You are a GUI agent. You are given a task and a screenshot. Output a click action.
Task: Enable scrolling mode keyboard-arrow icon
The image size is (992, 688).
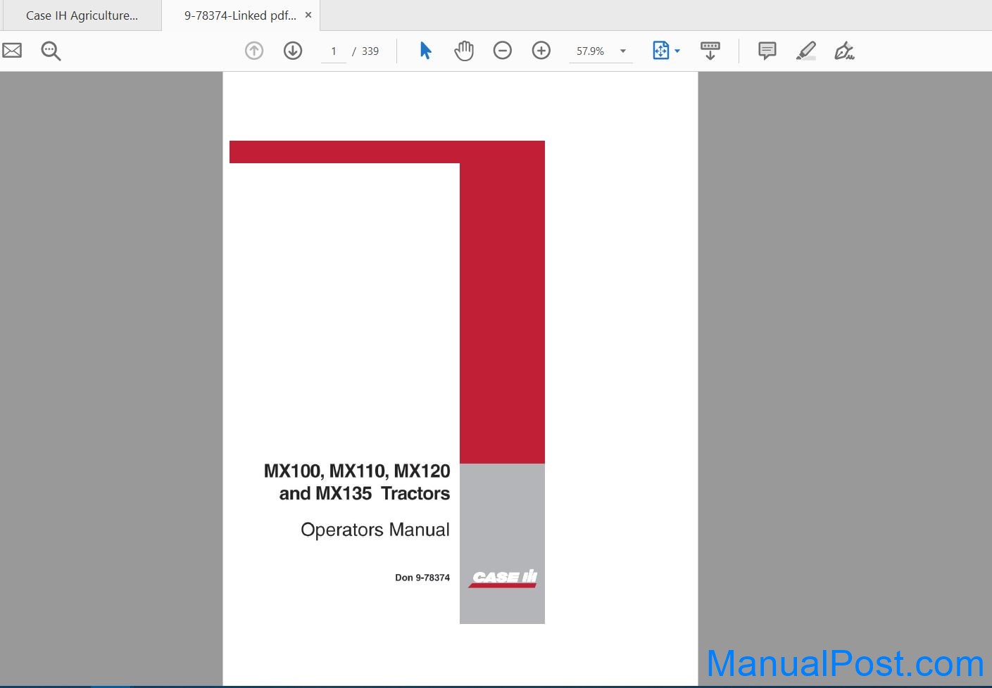coord(710,51)
